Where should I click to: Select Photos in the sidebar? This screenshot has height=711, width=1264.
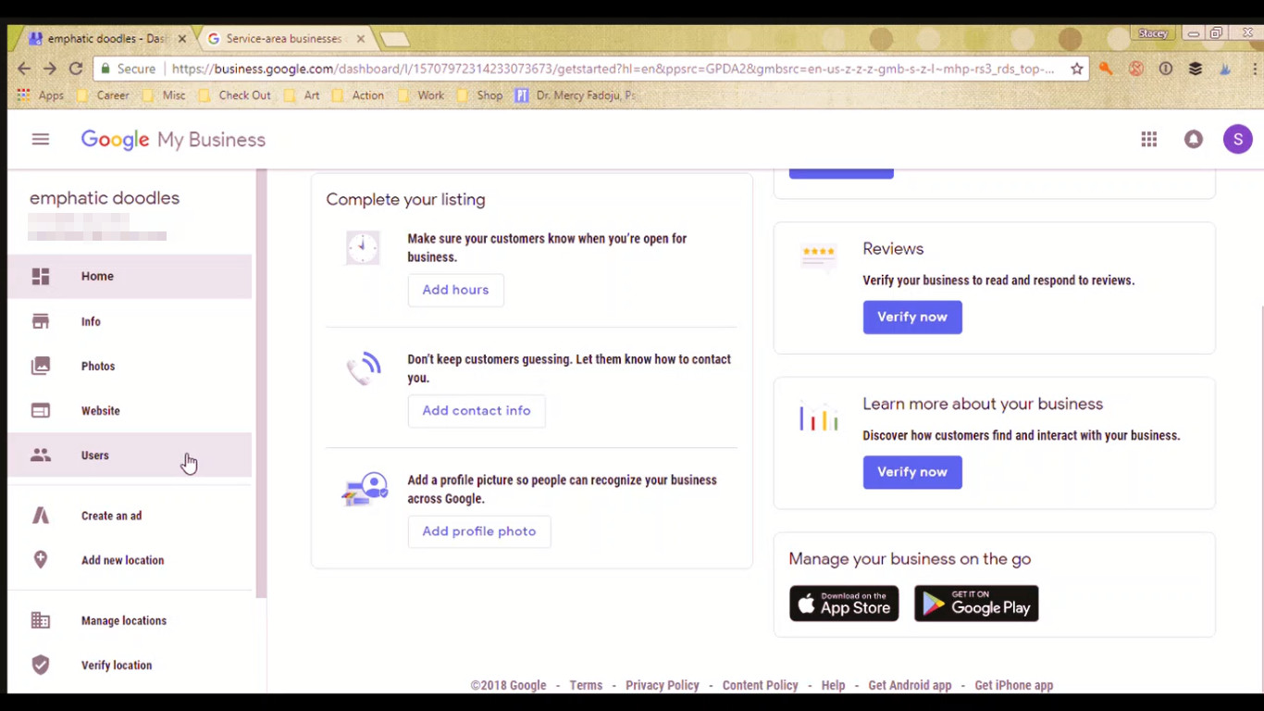pos(130,366)
